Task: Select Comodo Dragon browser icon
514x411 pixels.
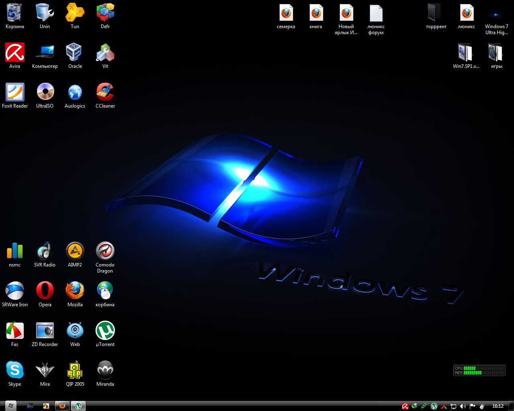Action: tap(105, 257)
